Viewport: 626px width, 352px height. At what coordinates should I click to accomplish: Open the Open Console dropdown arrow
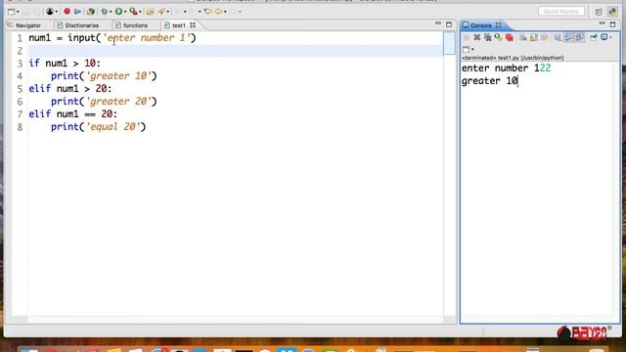pos(472,49)
